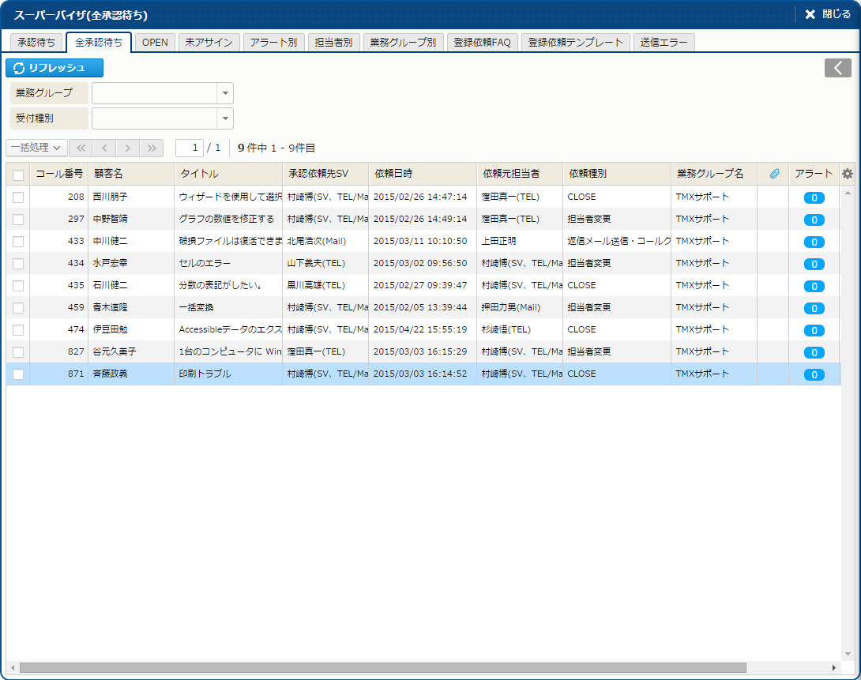The height and width of the screenshot is (680, 861).
Task: Open grid settings gear icon
Action: [x=848, y=174]
